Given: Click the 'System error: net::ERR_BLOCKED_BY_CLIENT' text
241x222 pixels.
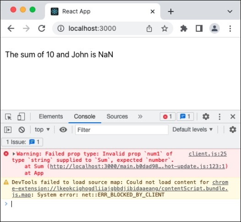Looking at the screenshot, I should tap(101, 195).
